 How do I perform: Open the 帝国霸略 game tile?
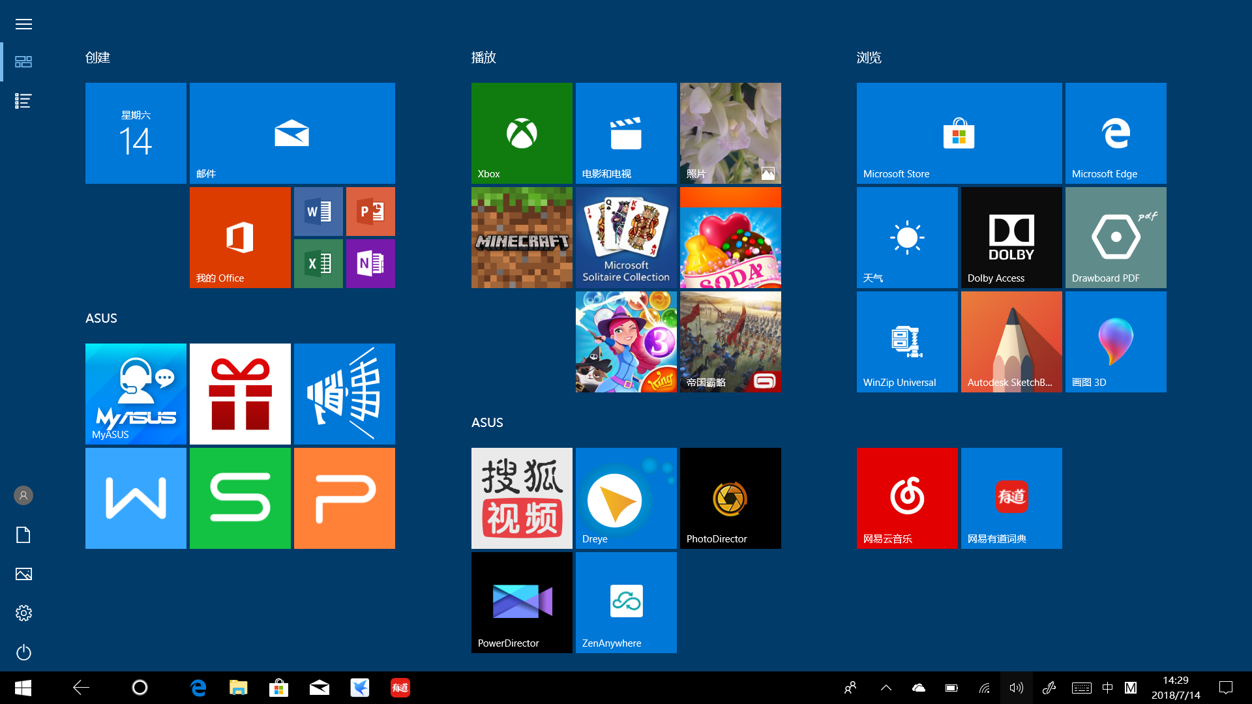coord(730,342)
